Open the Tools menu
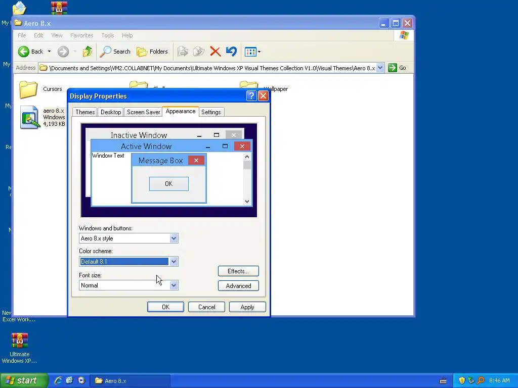Screen dimensions: 518x388 tap(108, 35)
